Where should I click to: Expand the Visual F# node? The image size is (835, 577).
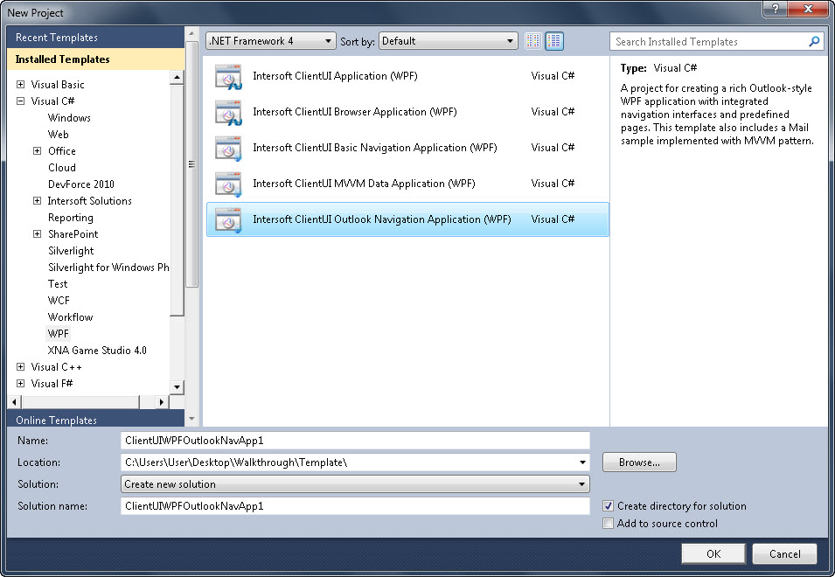20,383
